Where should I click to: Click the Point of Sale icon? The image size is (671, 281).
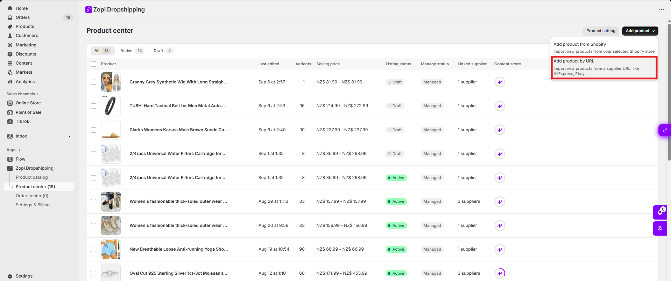(x=10, y=112)
